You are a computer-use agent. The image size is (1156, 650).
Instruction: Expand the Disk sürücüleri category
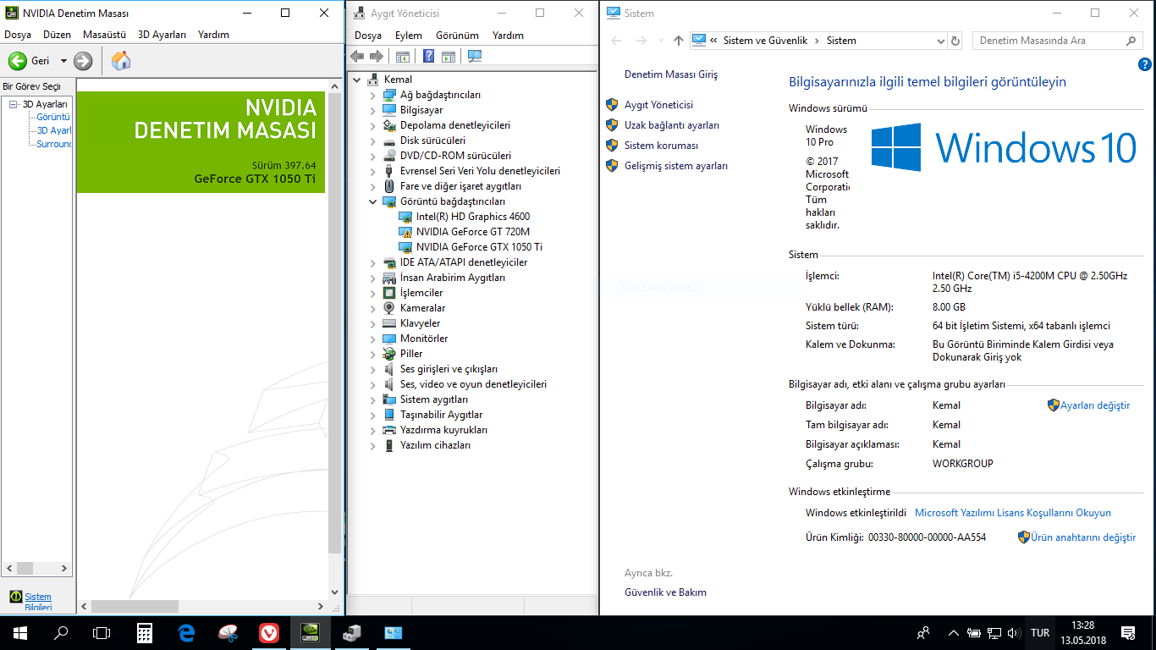[x=372, y=140]
